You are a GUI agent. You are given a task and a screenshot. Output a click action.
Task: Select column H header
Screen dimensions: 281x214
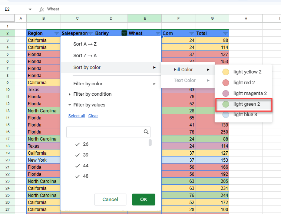pos(246,19)
